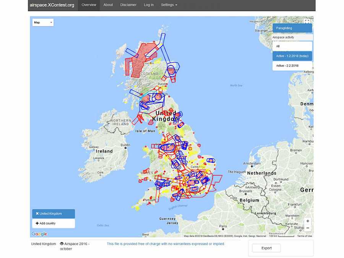This screenshot has width=344, height=258.
Task: Expand the Settings menu
Action: point(169,5)
